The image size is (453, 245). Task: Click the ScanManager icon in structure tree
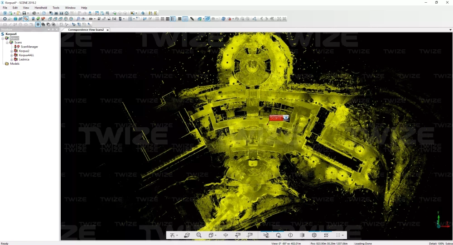pyautogui.click(x=17, y=47)
